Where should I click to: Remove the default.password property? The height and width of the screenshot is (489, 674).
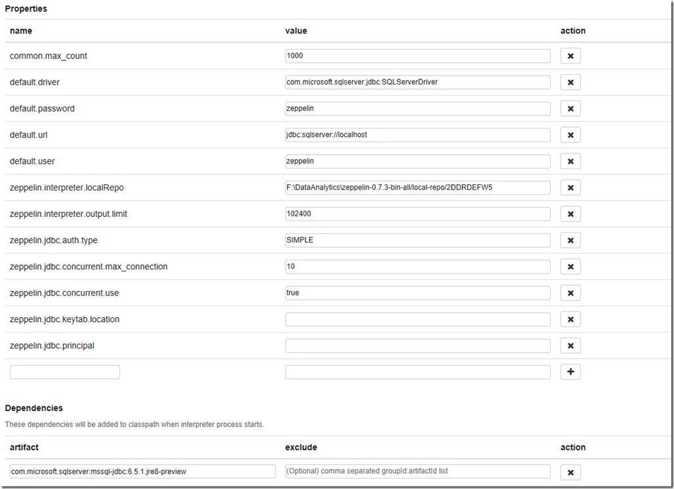click(570, 108)
